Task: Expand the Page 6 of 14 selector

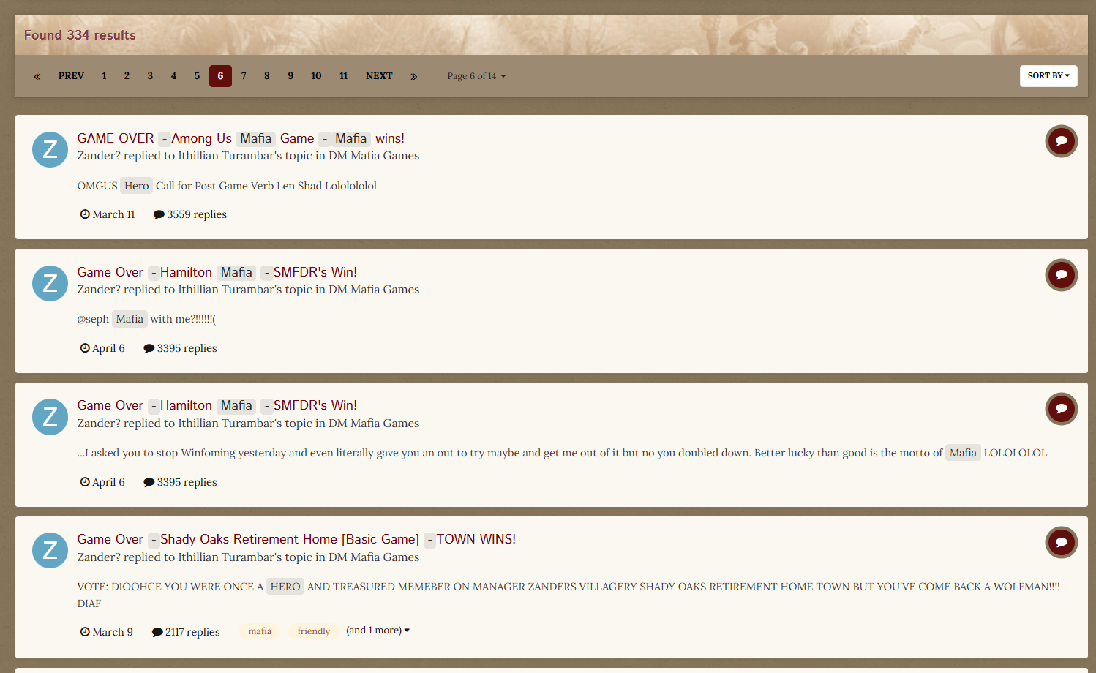Action: click(476, 76)
